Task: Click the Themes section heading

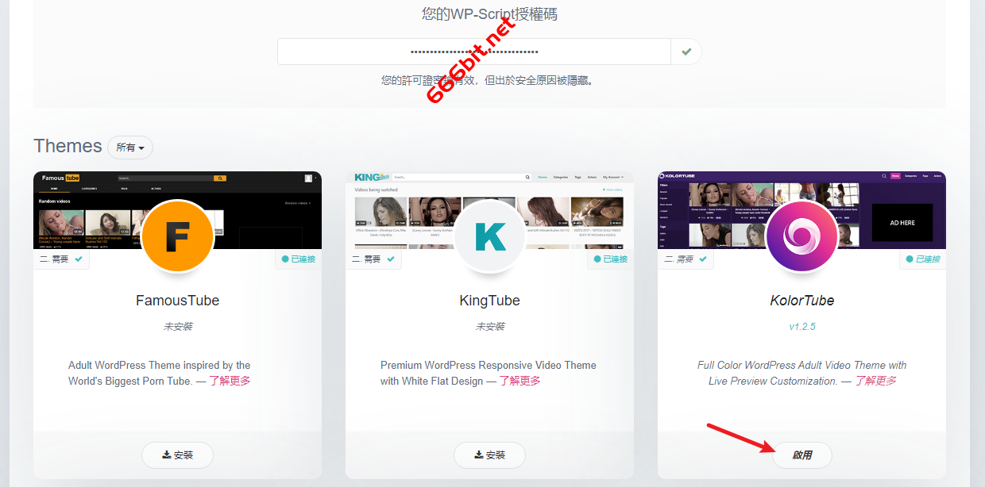Action: point(68,146)
